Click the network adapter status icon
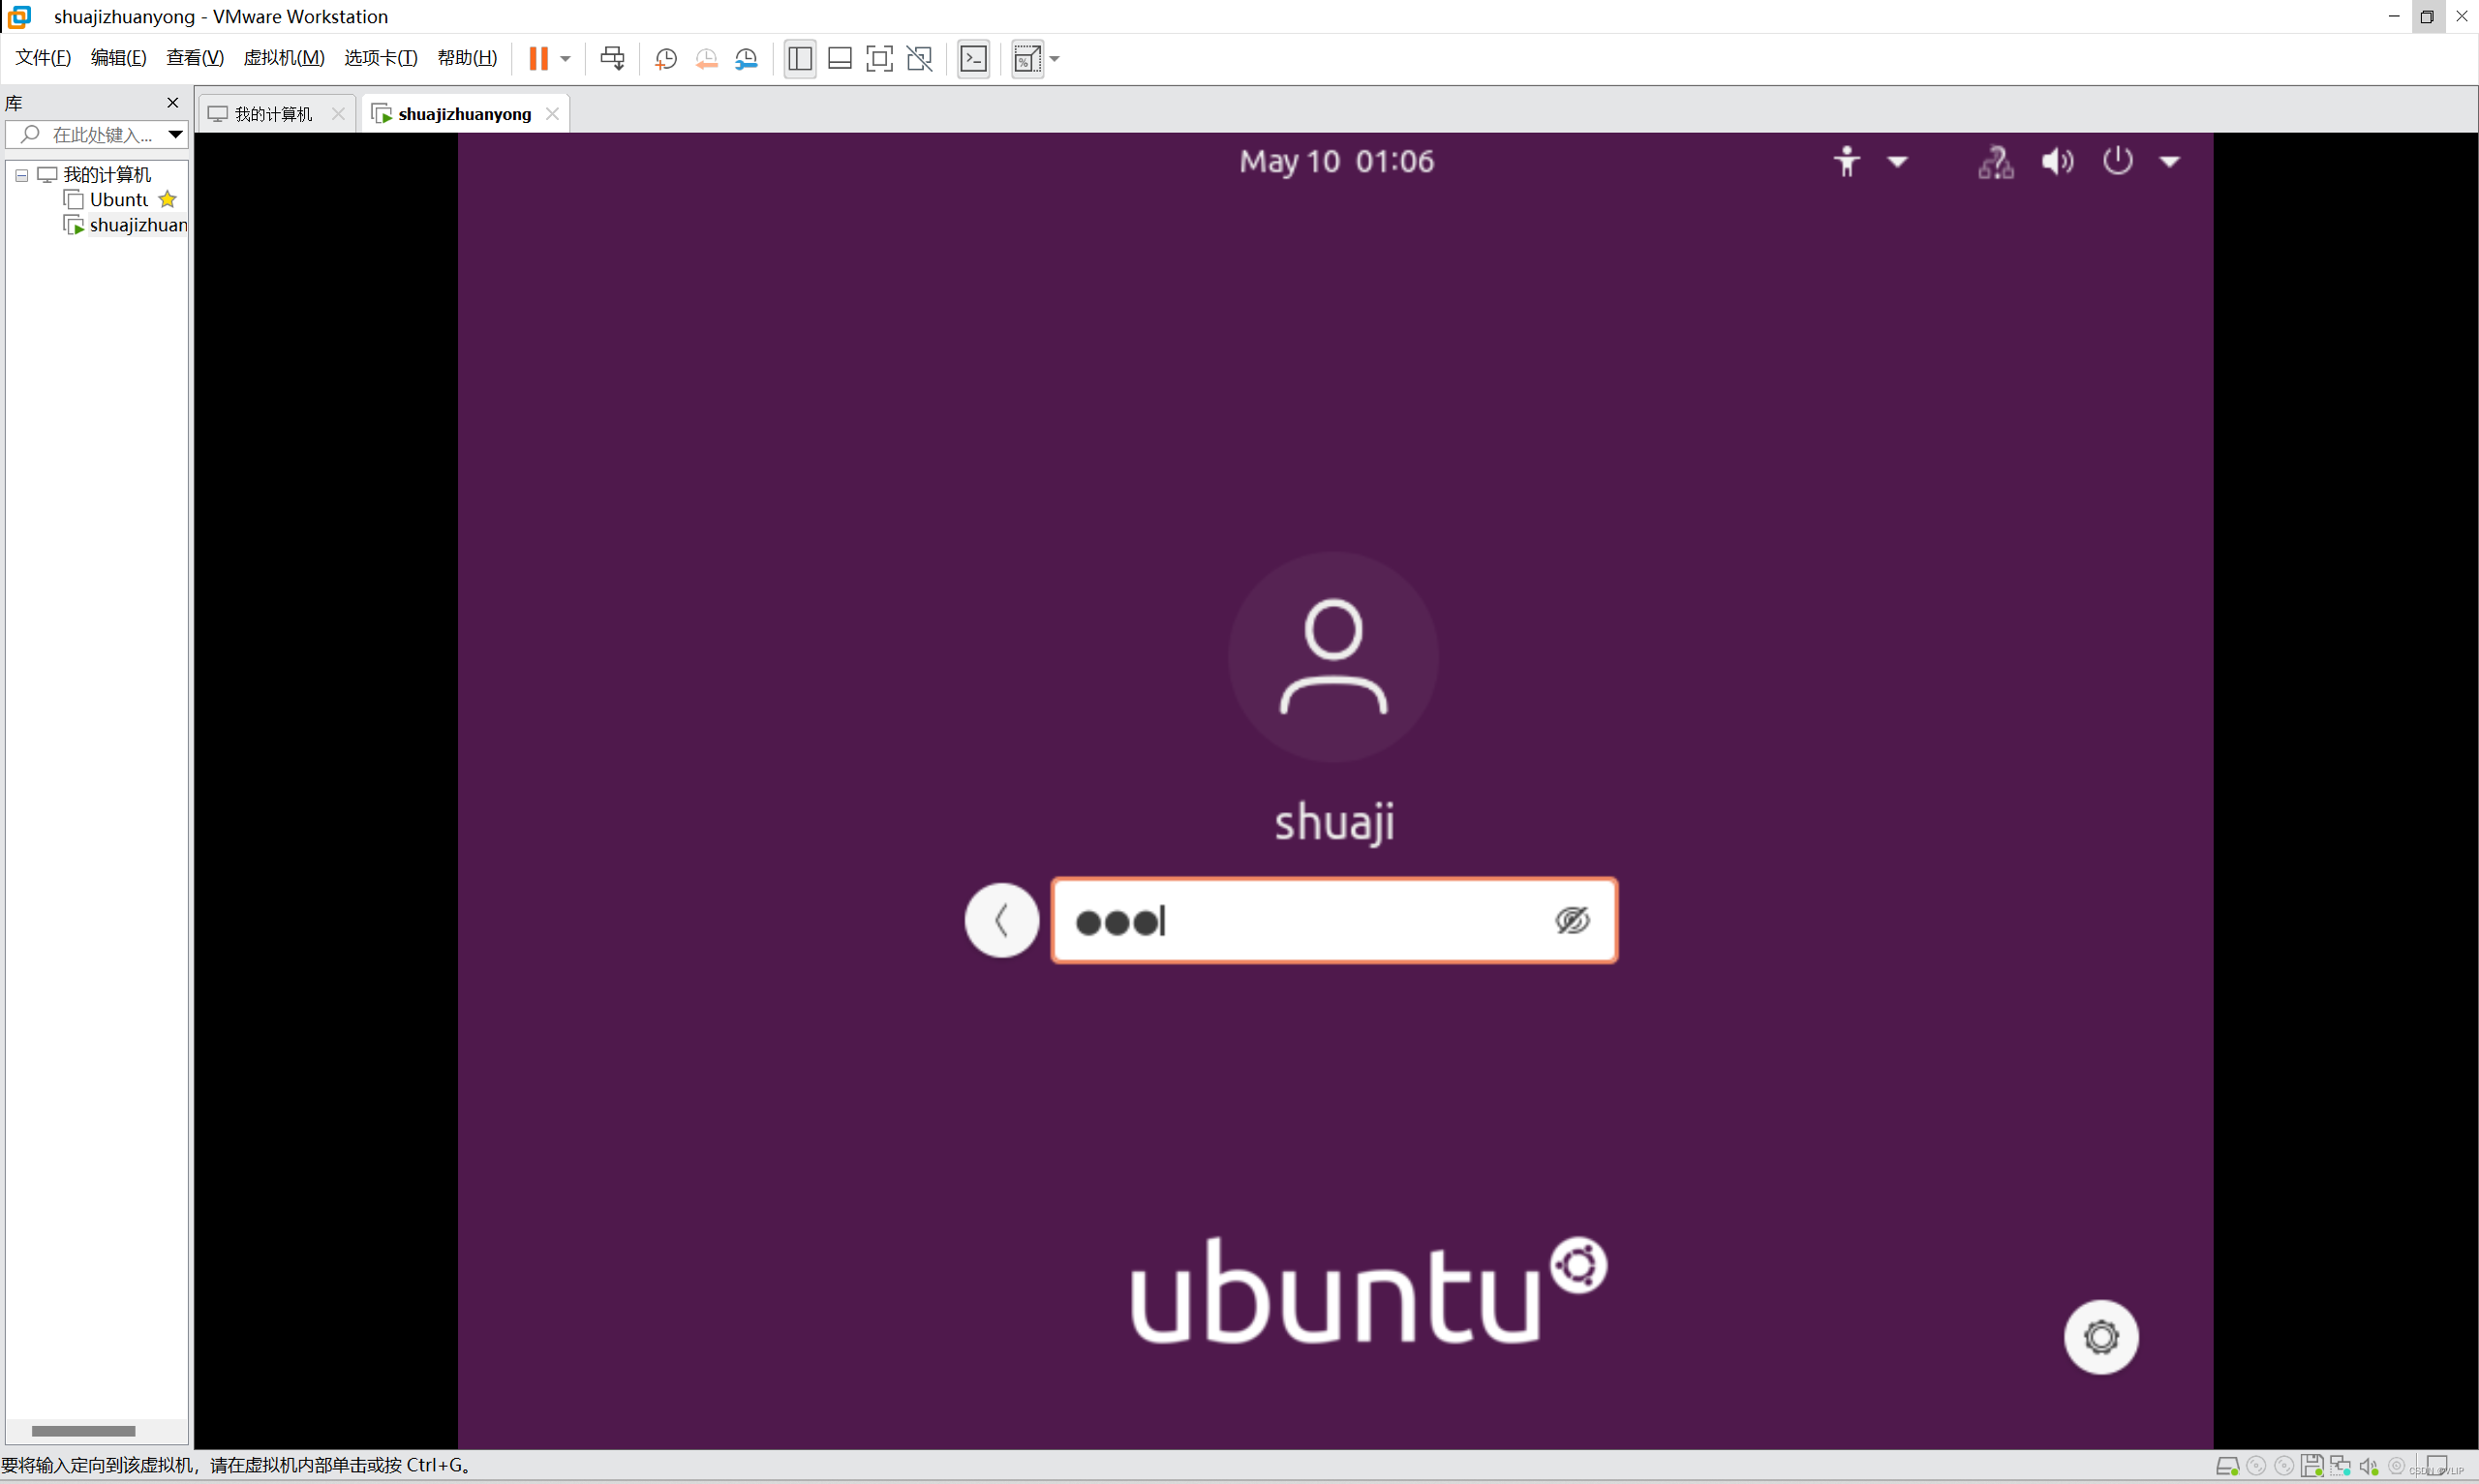This screenshot has height=1484, width=2479. click(x=2340, y=1465)
